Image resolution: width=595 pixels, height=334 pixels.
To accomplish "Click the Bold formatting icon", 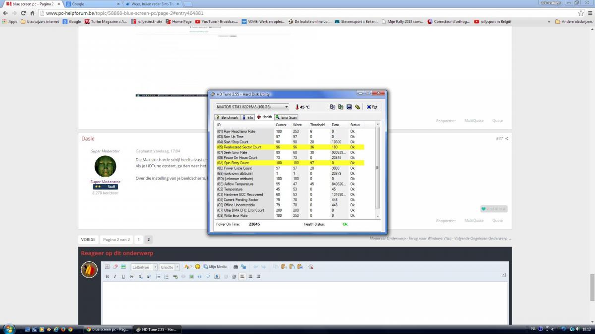I will click(x=107, y=277).
